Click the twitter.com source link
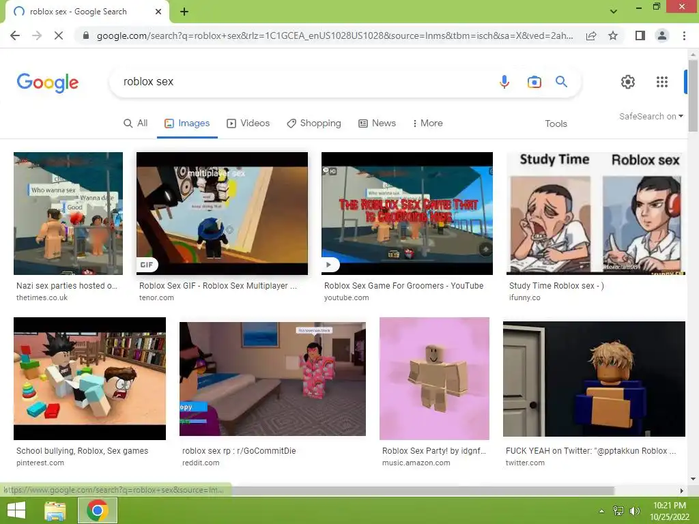 pyautogui.click(x=525, y=463)
